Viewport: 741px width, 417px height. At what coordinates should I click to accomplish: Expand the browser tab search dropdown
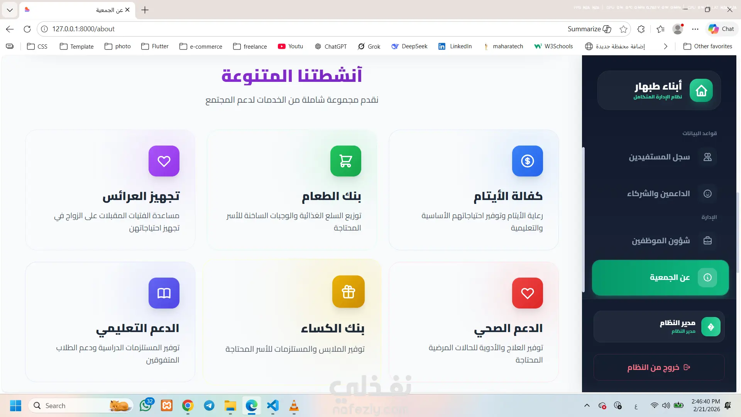(x=10, y=10)
